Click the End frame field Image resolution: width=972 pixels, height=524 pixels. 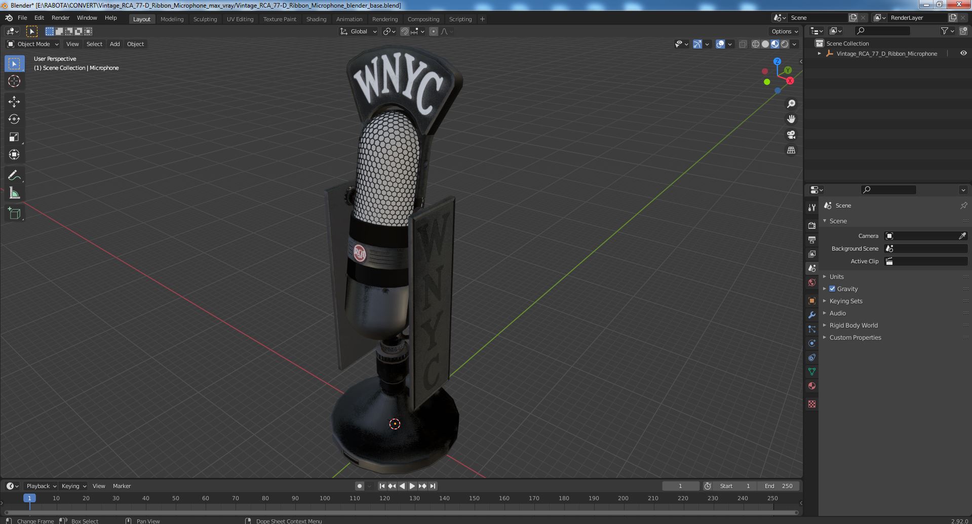[x=779, y=486]
